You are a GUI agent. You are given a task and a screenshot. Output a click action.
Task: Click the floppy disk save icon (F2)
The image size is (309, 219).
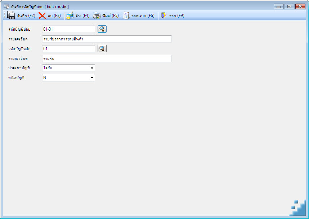click(x=11, y=16)
